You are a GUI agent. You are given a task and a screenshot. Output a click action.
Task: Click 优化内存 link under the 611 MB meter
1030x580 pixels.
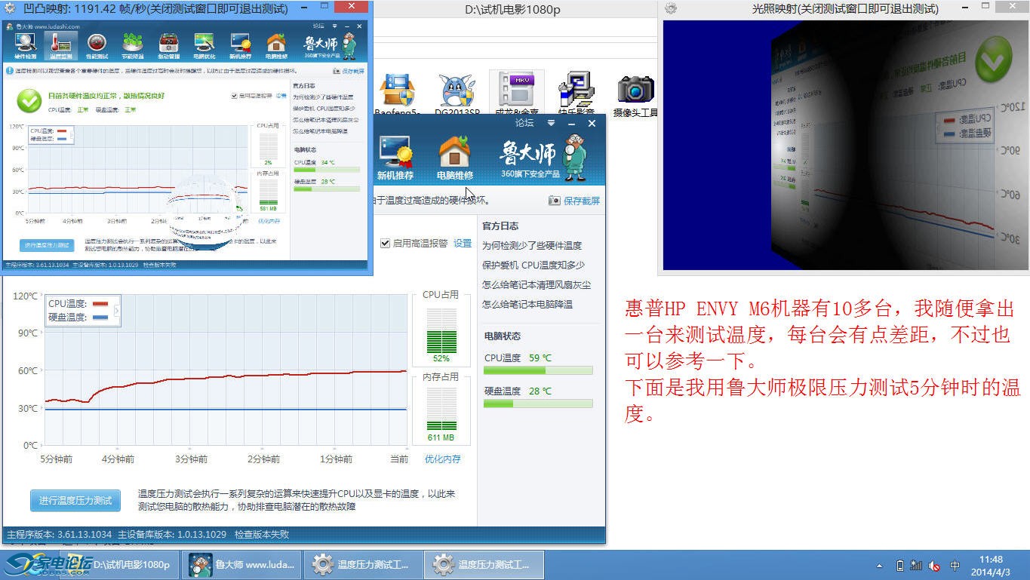[442, 459]
